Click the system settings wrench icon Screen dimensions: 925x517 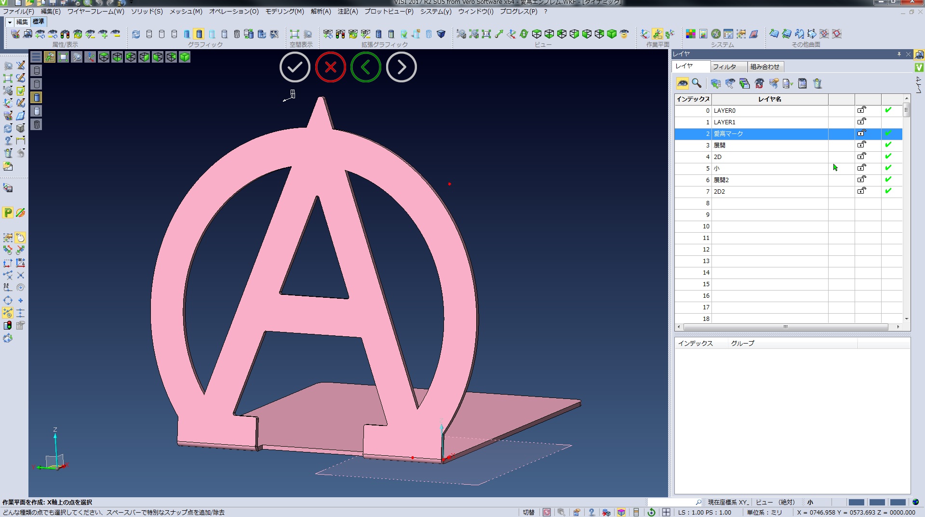[716, 34]
